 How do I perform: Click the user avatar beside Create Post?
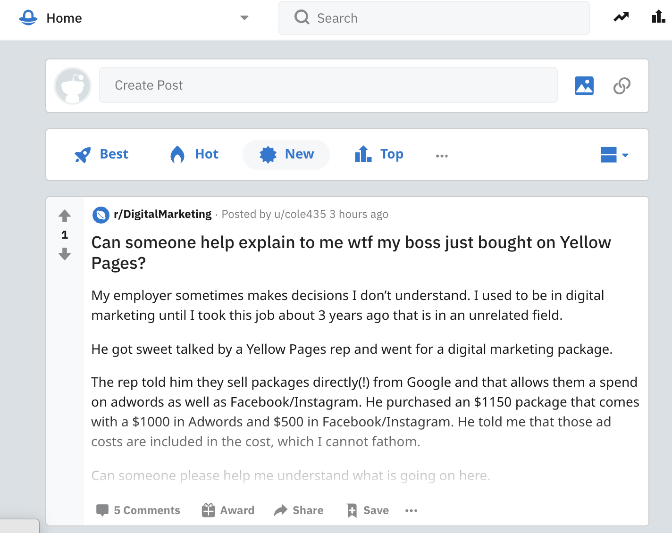(73, 86)
